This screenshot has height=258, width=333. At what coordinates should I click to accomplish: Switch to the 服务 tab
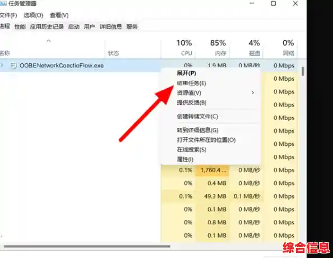coord(132,26)
